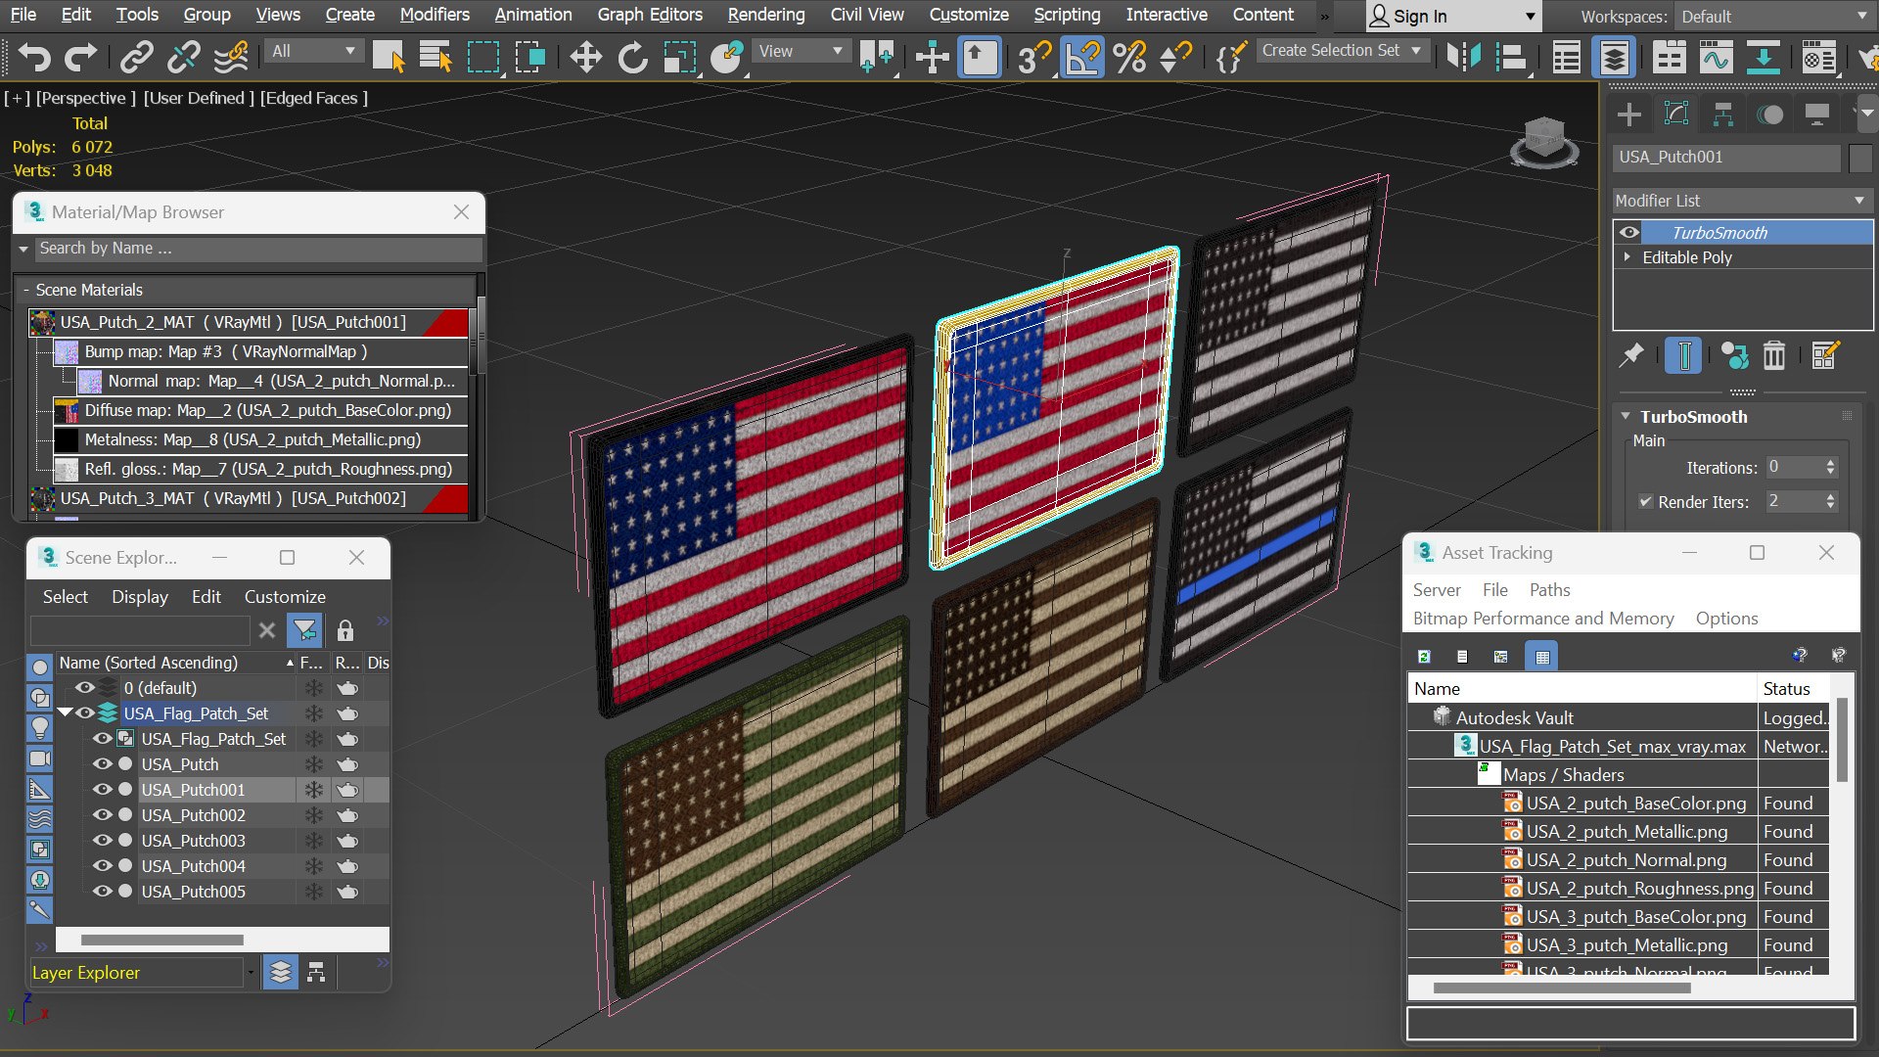This screenshot has width=1879, height=1057.
Task: Open the Select by Name tool
Action: [435, 58]
